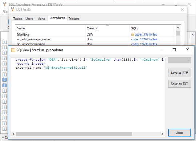
Task: Open the Users tab
Action: pos(29,19)
